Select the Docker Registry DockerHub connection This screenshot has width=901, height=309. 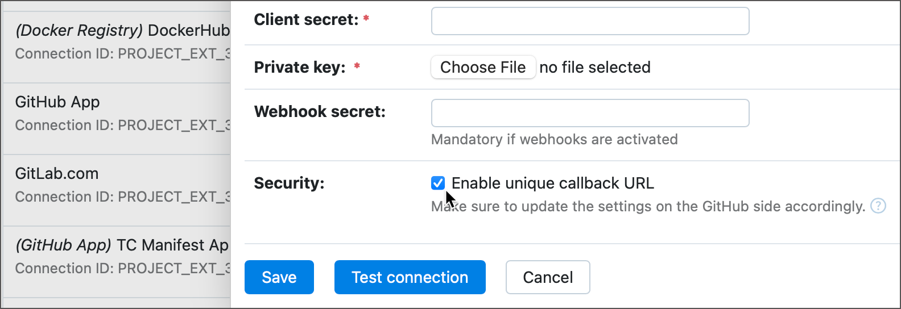[x=122, y=41]
